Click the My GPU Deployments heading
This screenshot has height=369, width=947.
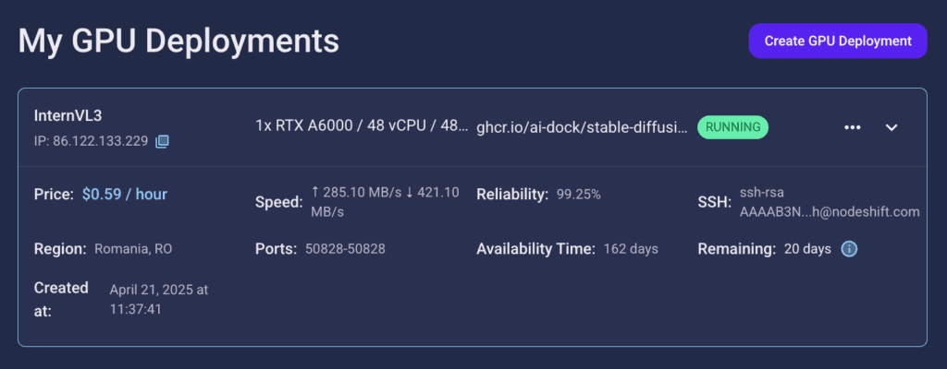(x=178, y=41)
